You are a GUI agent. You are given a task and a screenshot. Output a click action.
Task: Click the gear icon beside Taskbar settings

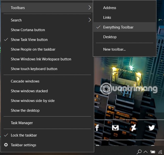point(6,145)
